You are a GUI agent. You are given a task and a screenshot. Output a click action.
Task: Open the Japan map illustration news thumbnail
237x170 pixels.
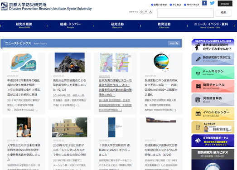click(x=24, y=63)
